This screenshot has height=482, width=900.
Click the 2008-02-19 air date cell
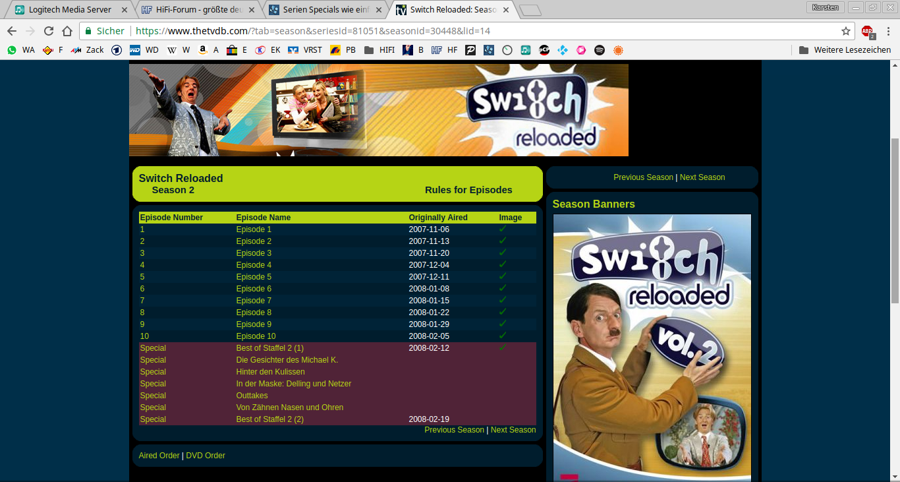(429, 419)
